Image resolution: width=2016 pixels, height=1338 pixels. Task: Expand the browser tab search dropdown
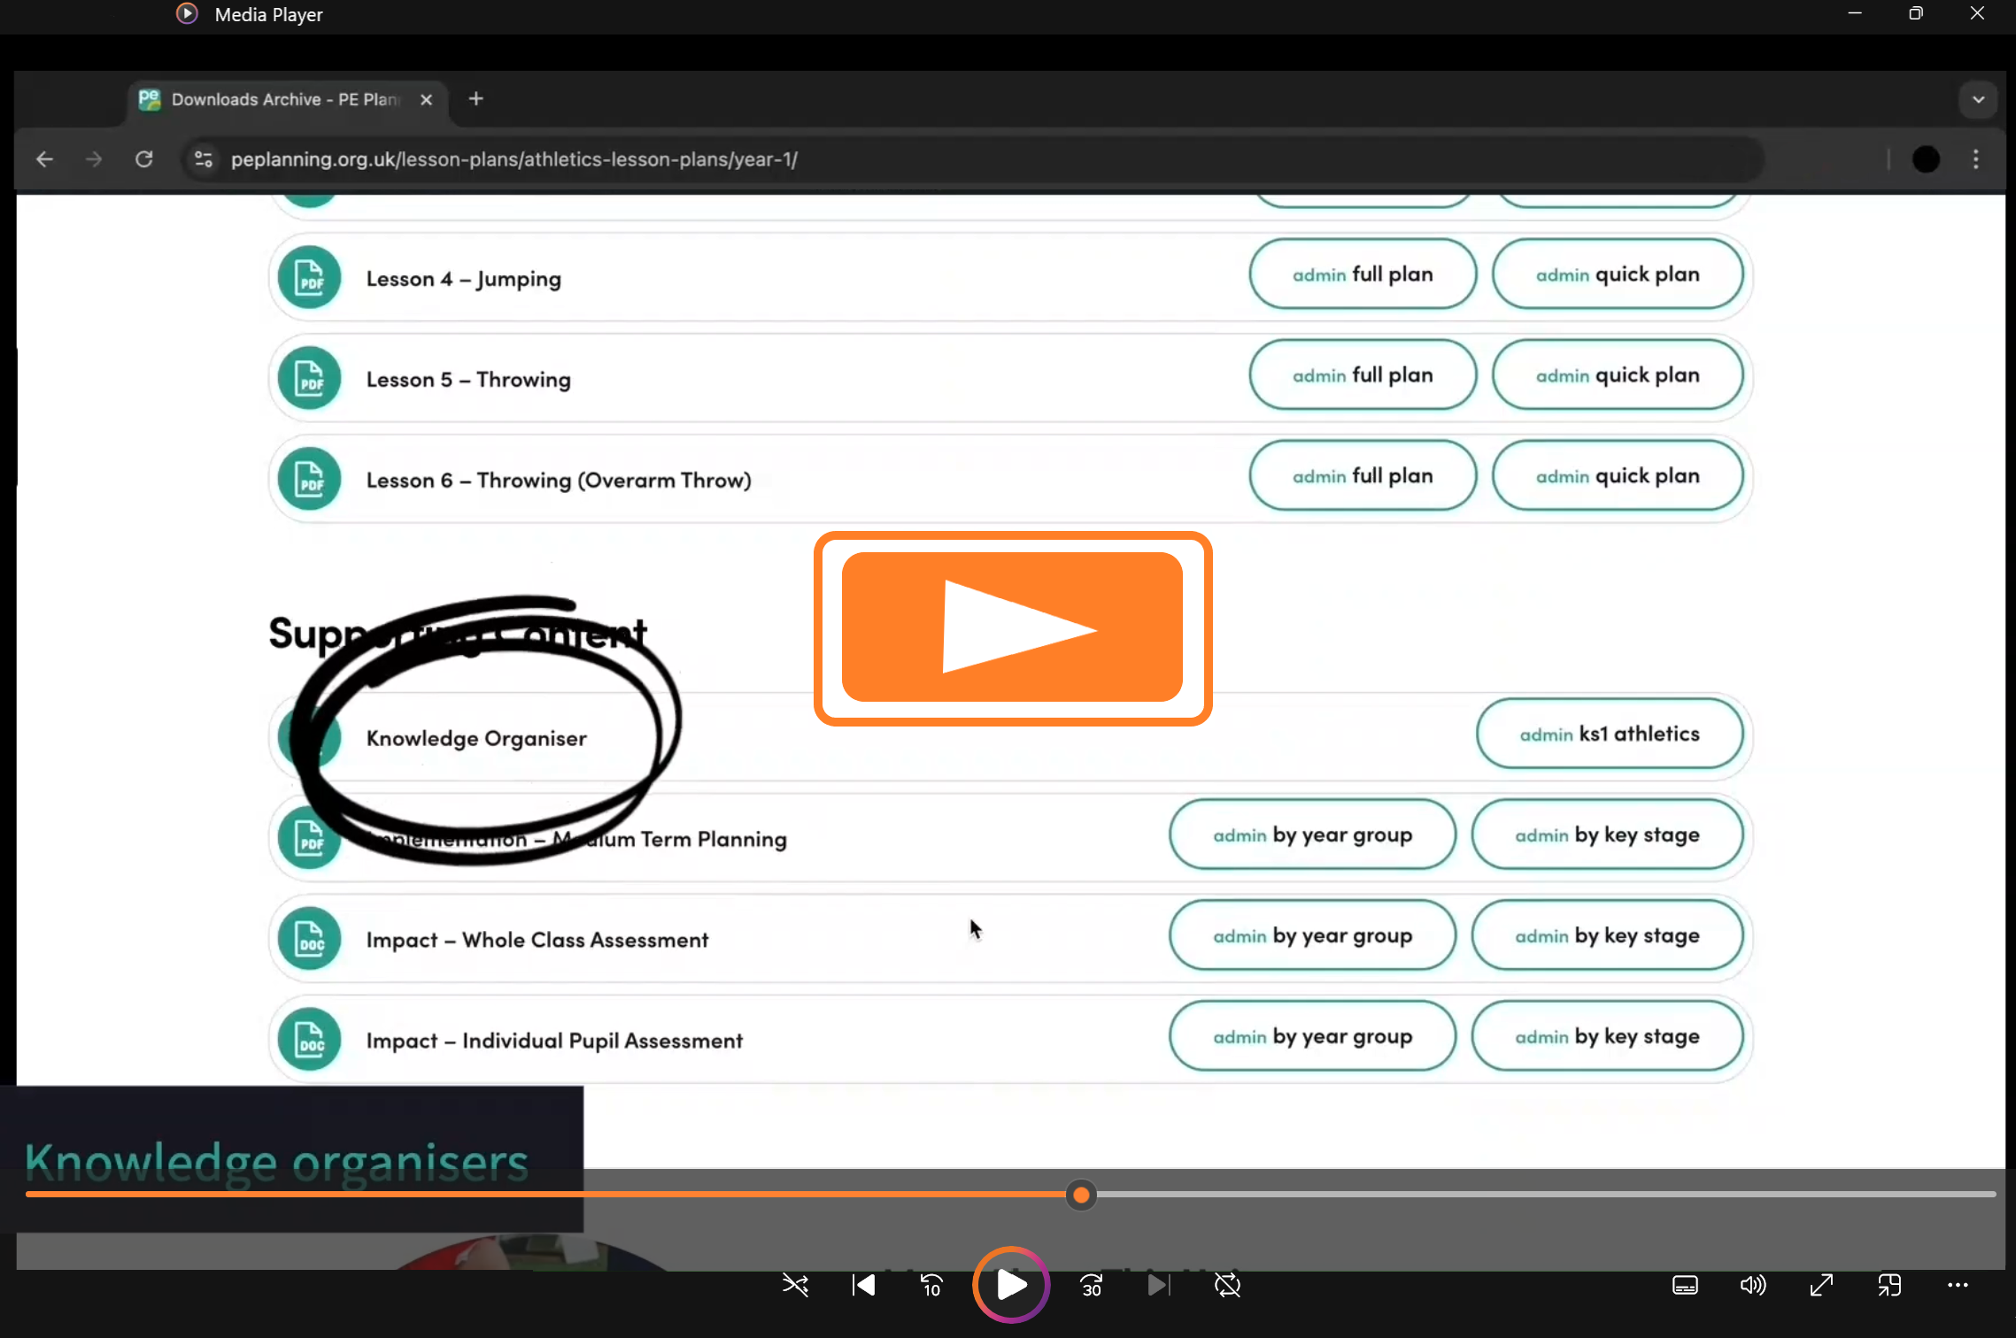(x=1978, y=99)
